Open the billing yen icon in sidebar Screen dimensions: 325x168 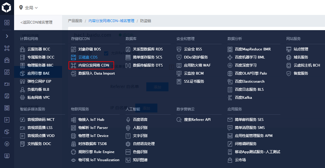click(7, 144)
